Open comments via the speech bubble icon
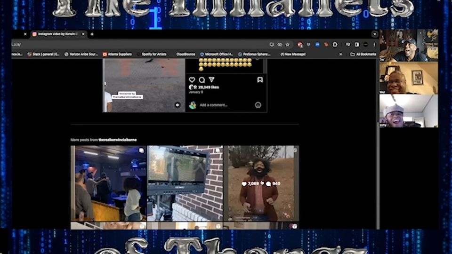The height and width of the screenshot is (254, 452). click(202, 80)
